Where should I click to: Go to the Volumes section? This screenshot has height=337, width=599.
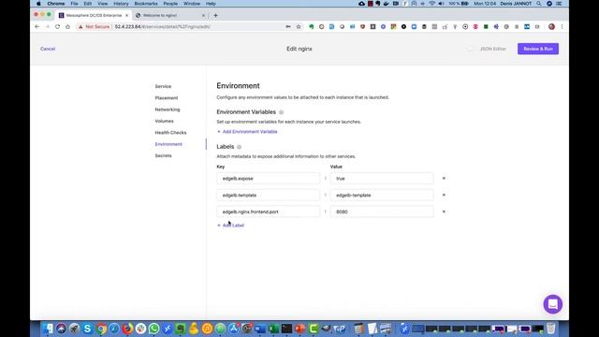pyautogui.click(x=165, y=121)
